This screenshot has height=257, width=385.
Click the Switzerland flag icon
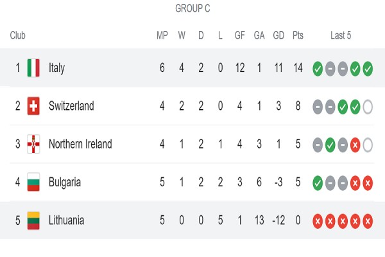[x=33, y=106]
